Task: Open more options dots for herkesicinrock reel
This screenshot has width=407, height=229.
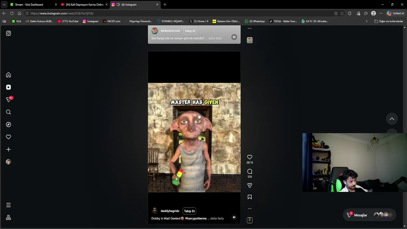Action: click(x=250, y=28)
